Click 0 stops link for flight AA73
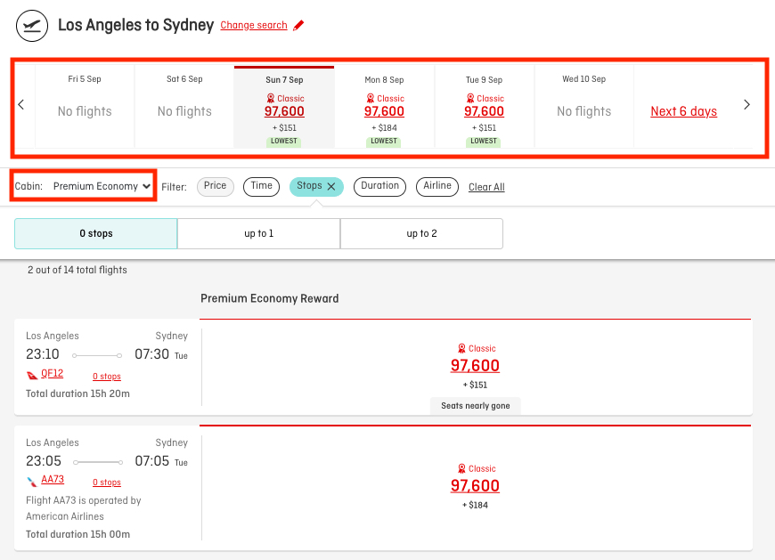Screen dimensions: 775x560 click(107, 483)
